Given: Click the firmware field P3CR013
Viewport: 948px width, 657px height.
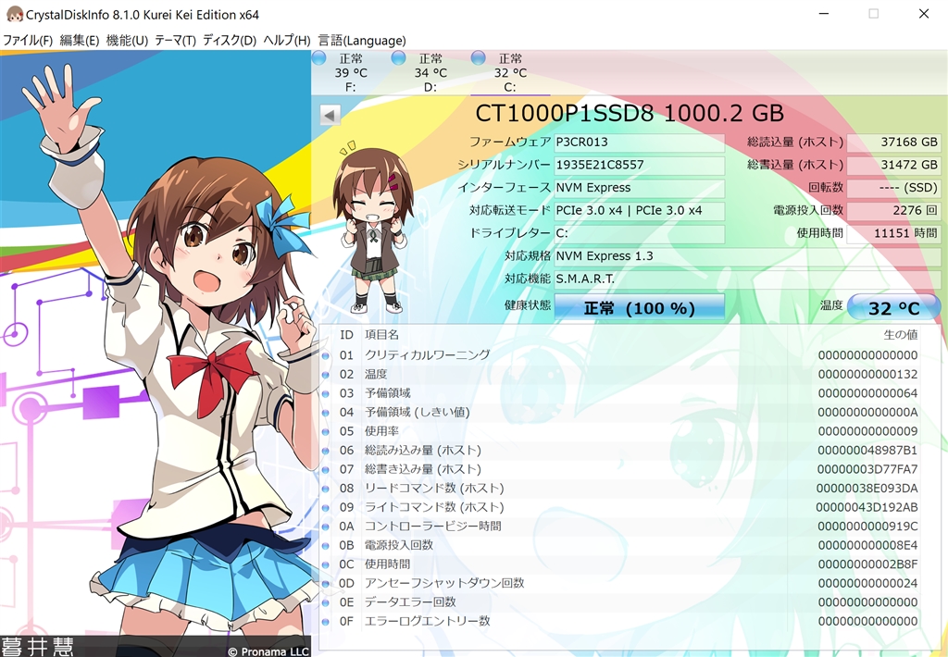Looking at the screenshot, I should tap(639, 142).
